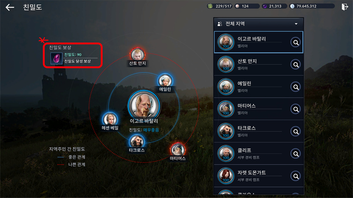Click 에일린 node in the relationship circle
The height and width of the screenshot is (198, 353).
tap(165, 81)
